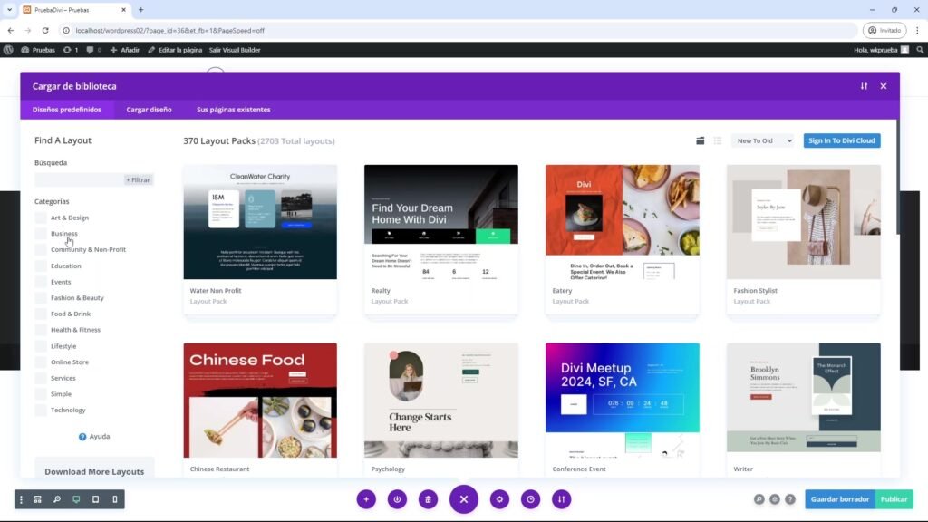The height and width of the screenshot is (522, 928).
Task: Open Fashion Stylist layout pack thumbnail
Action: 804,222
